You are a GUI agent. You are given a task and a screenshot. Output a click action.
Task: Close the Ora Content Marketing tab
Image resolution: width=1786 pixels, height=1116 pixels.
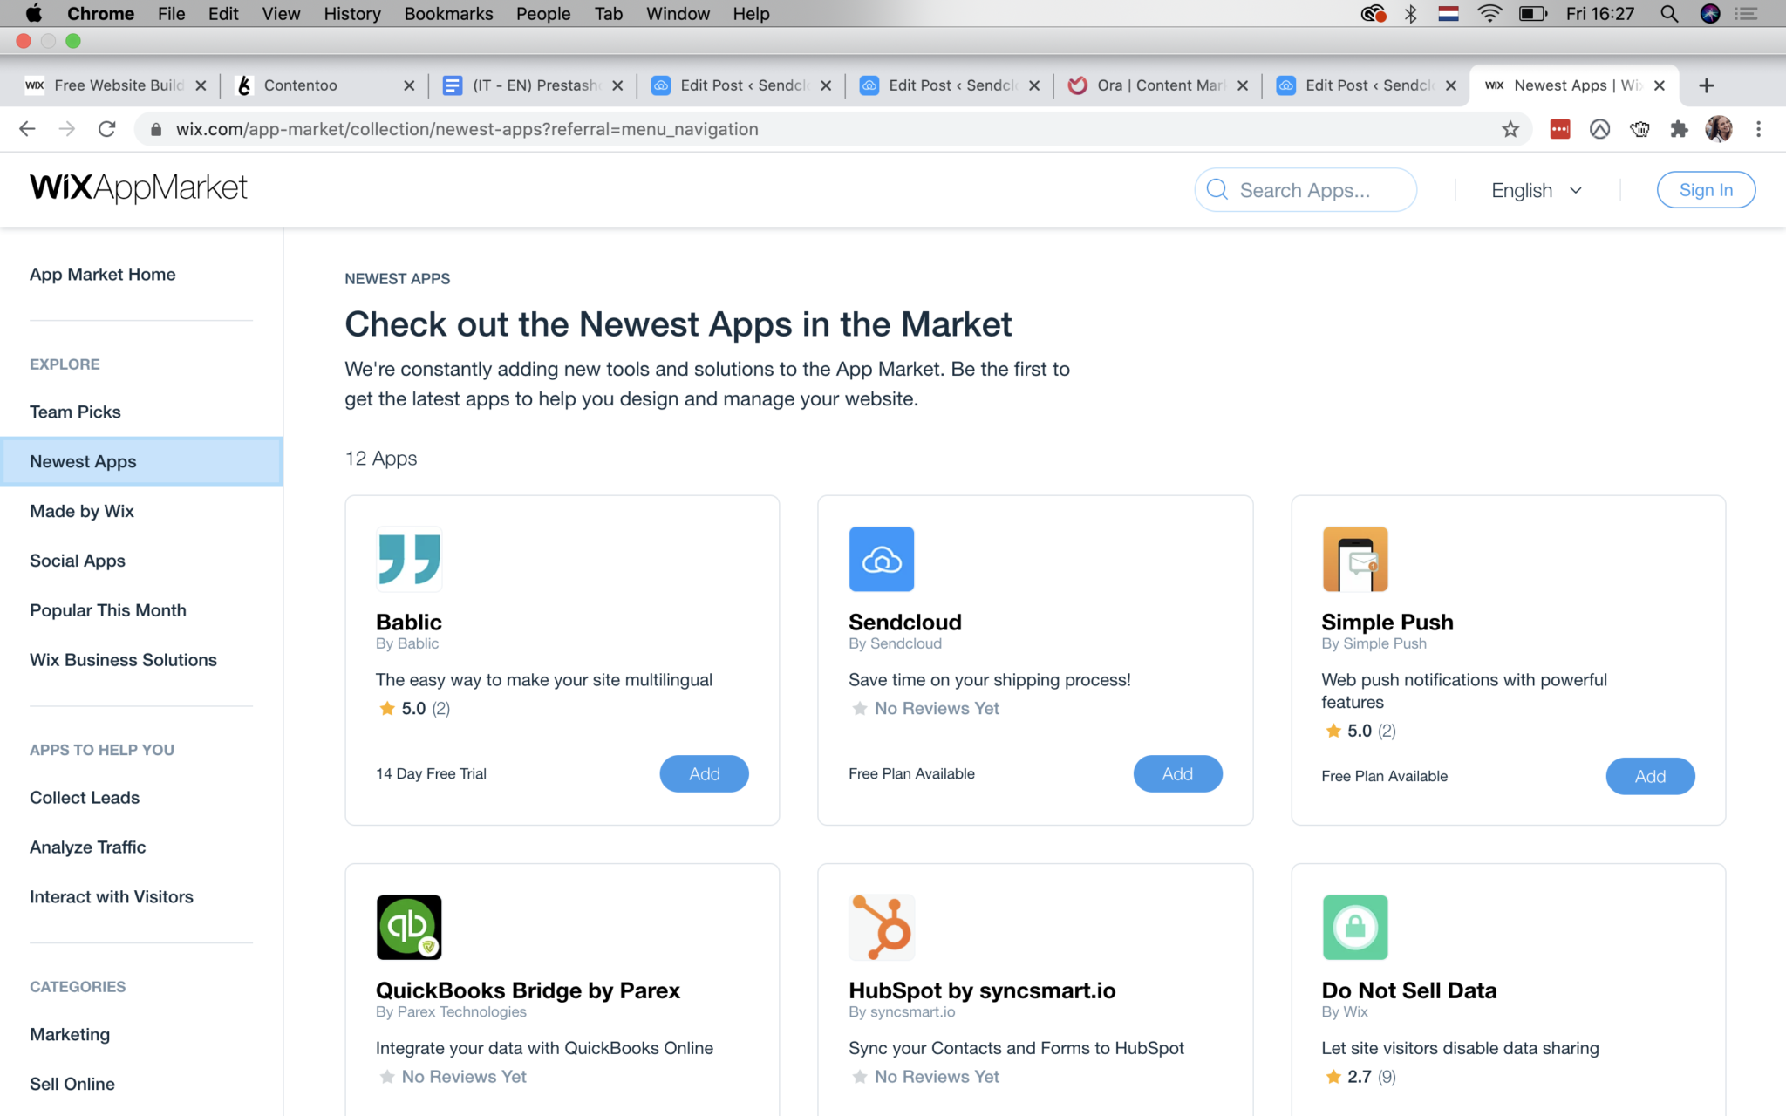[1243, 85]
